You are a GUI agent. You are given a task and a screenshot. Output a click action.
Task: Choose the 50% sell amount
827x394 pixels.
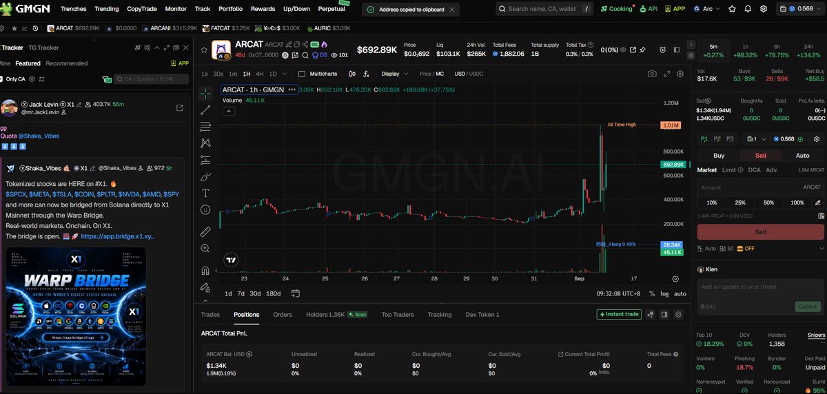768,203
